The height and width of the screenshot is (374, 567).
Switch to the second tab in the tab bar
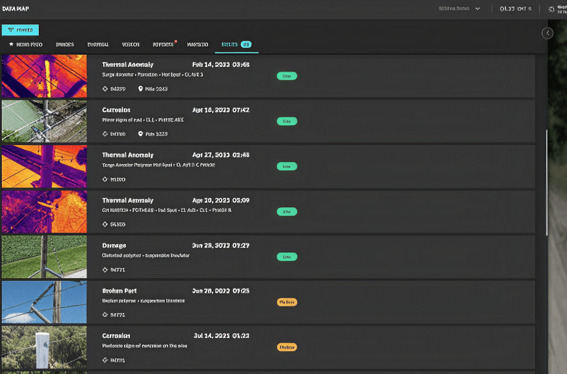pos(65,45)
